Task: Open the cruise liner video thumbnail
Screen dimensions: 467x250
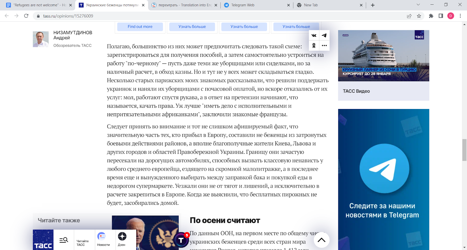Action: 384,56
